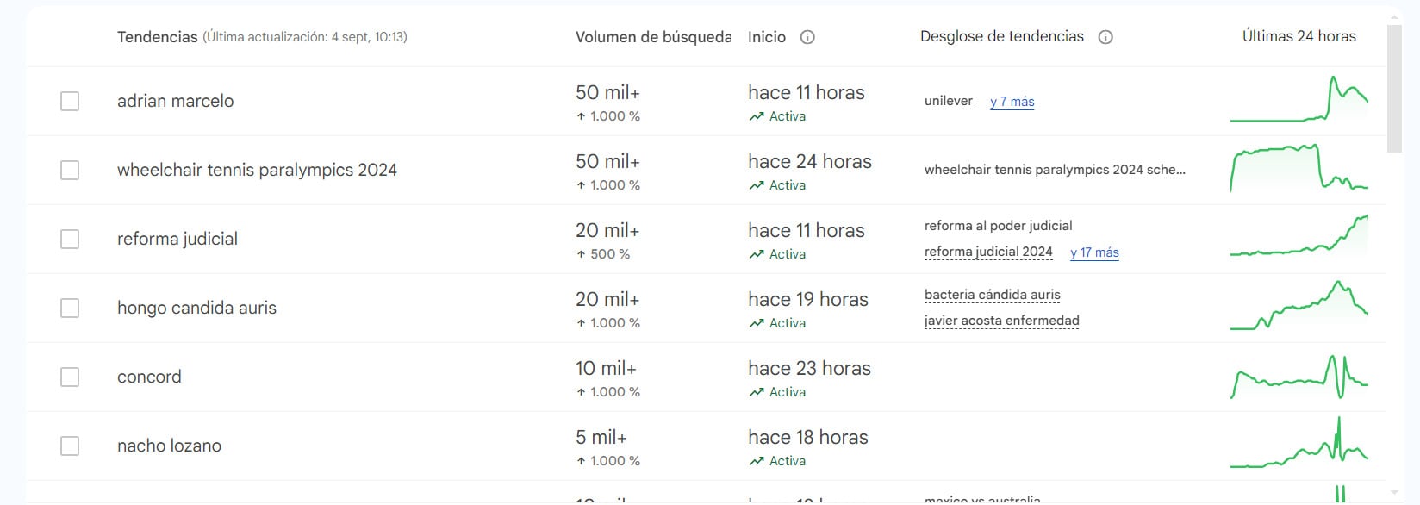Click the info icon next to Inicio
1420x505 pixels.
click(x=807, y=37)
